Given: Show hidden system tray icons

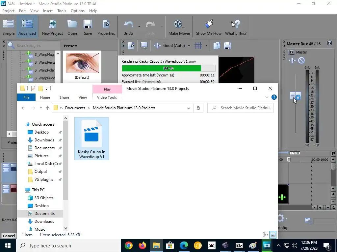Looking at the screenshot, I should click(x=278, y=245).
